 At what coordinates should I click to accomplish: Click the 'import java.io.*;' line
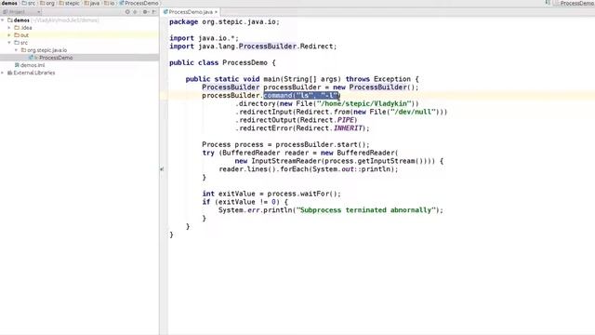coord(204,38)
